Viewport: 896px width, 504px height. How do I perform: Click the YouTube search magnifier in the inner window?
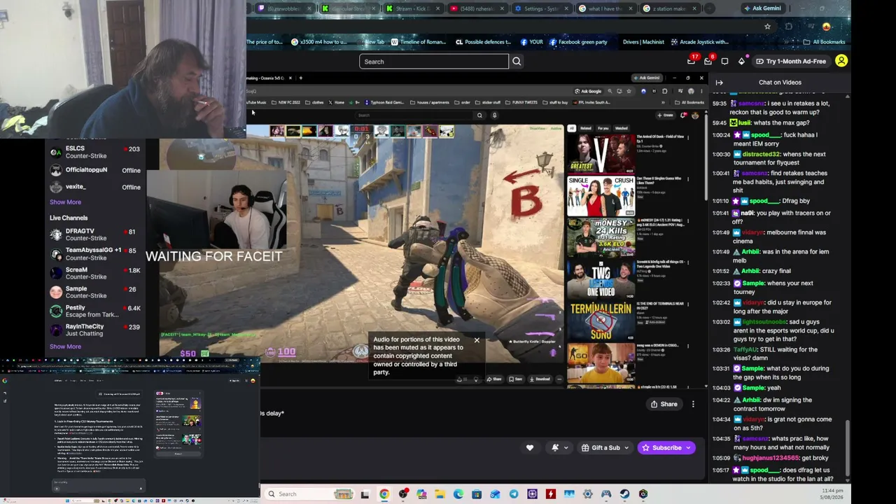point(479,115)
